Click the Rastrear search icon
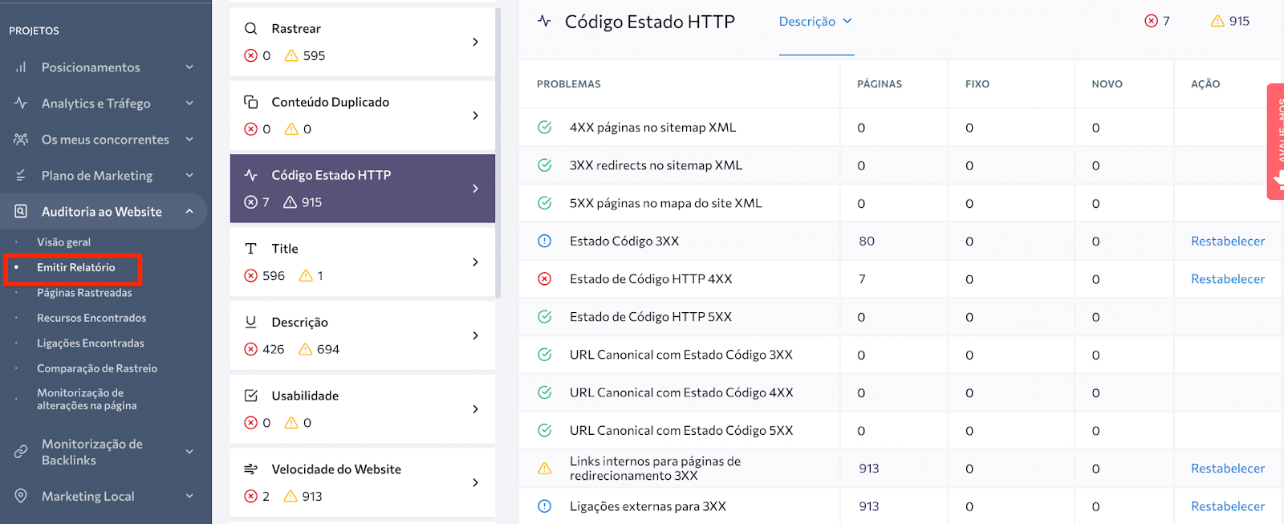 pyautogui.click(x=251, y=28)
